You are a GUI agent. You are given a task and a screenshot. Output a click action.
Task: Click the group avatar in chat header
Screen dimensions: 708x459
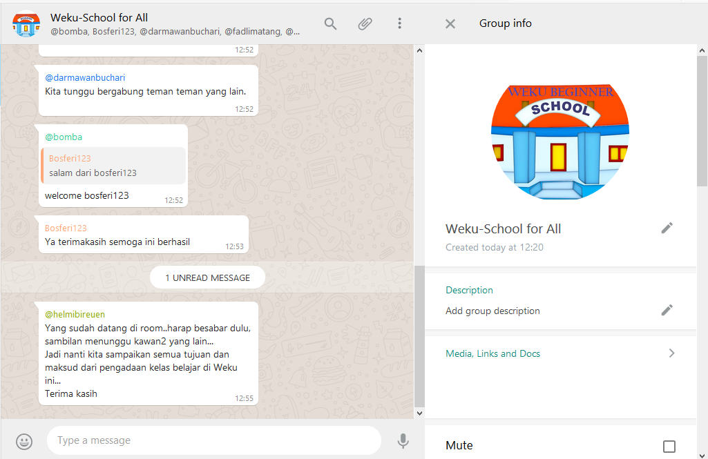coord(26,23)
